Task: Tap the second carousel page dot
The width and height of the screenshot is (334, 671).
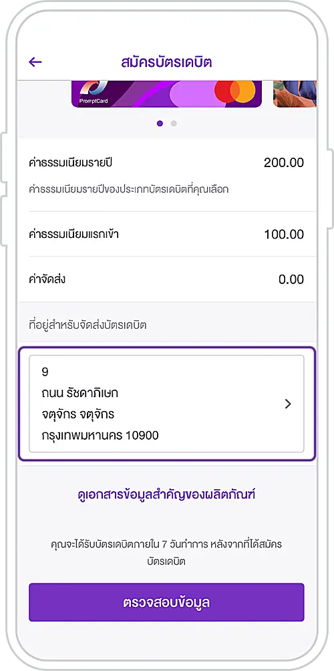Action: [x=174, y=124]
